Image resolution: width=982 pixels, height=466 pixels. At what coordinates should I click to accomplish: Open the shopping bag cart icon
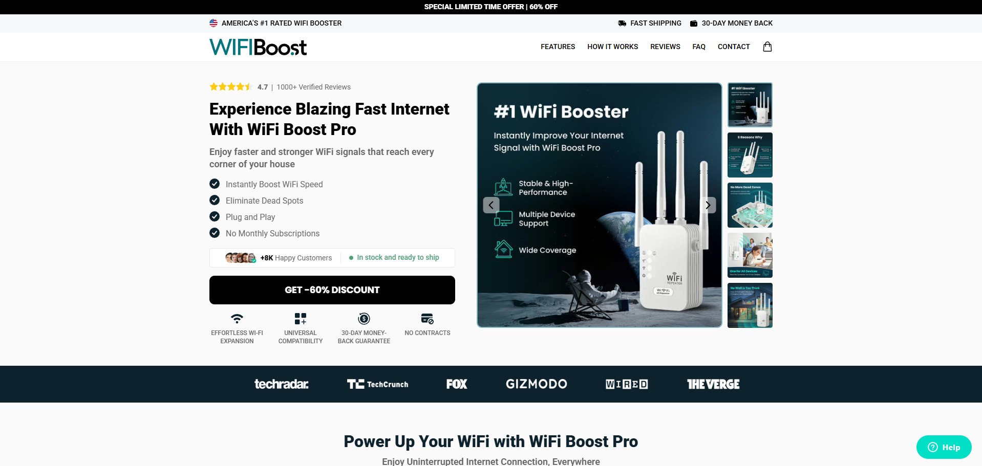pyautogui.click(x=767, y=47)
